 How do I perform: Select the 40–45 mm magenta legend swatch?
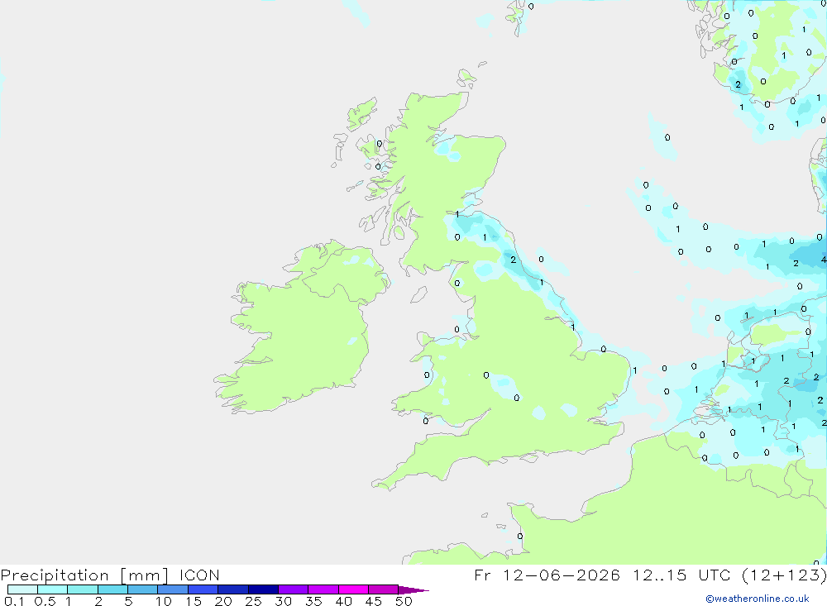click(x=353, y=589)
